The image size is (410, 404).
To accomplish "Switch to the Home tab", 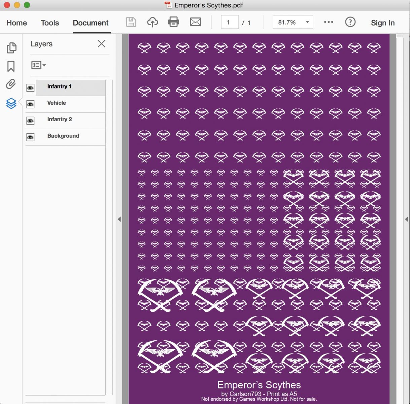I will click(x=17, y=23).
